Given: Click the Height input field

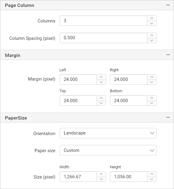Looking at the screenshot, I should (x=129, y=177).
